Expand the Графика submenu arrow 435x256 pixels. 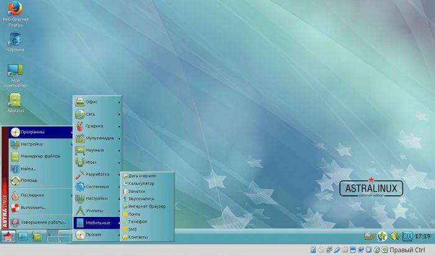[x=119, y=126]
